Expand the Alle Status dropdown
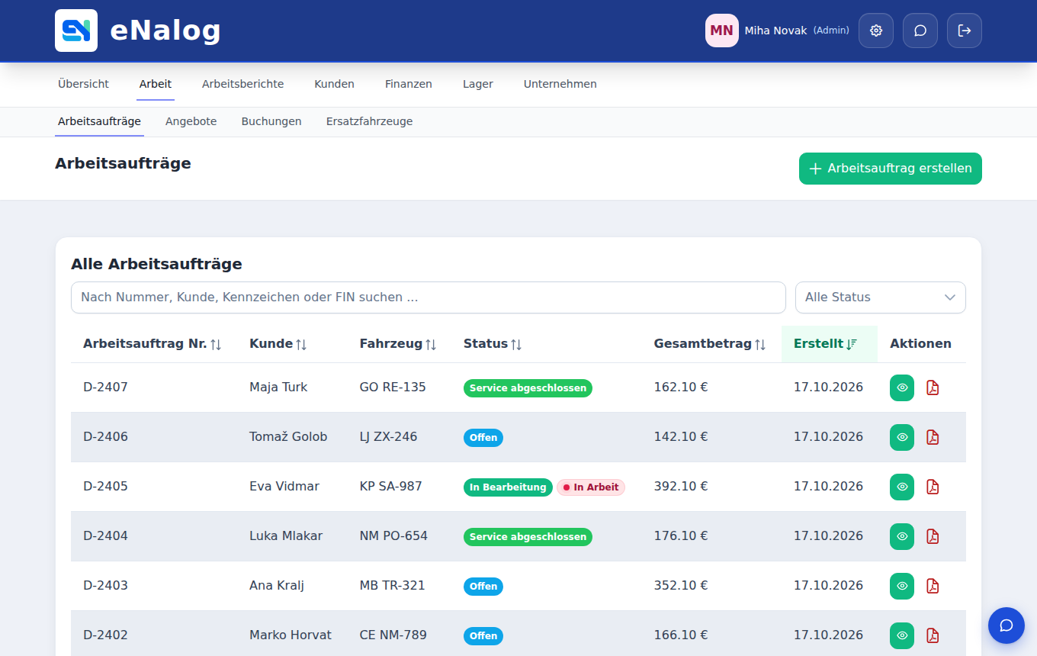The width and height of the screenshot is (1037, 656). coord(881,297)
